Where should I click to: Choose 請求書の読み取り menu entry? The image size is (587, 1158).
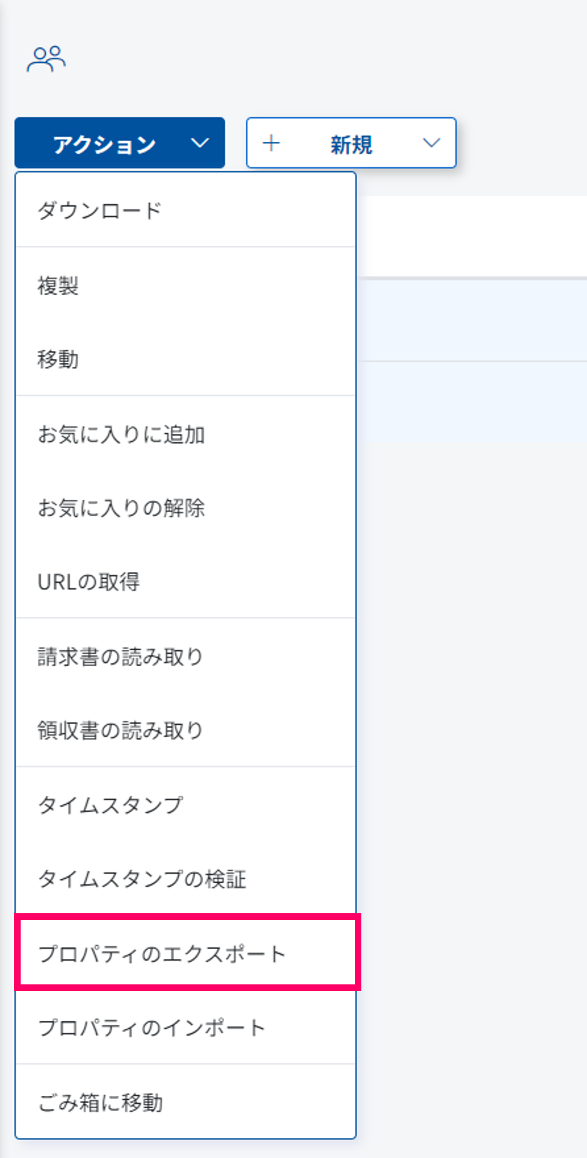120,656
